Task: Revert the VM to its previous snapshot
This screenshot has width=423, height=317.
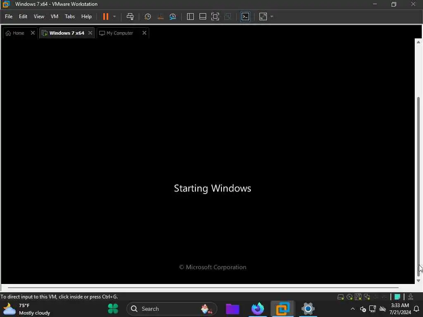Action: point(160,17)
